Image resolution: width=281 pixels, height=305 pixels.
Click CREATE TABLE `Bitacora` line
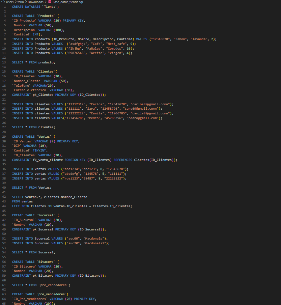pyautogui.click(x=35, y=262)
